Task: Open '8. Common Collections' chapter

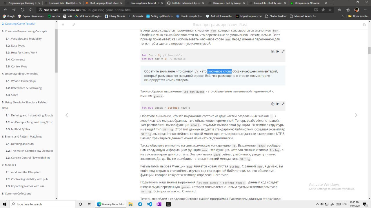Action: pyautogui.click(x=17, y=194)
